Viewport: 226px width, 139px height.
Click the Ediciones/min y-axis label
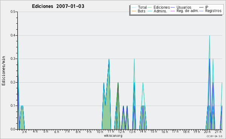pos(3,71)
